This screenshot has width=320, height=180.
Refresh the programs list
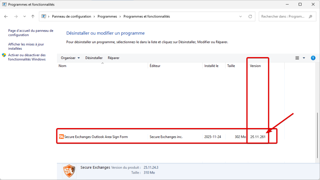[250, 16]
